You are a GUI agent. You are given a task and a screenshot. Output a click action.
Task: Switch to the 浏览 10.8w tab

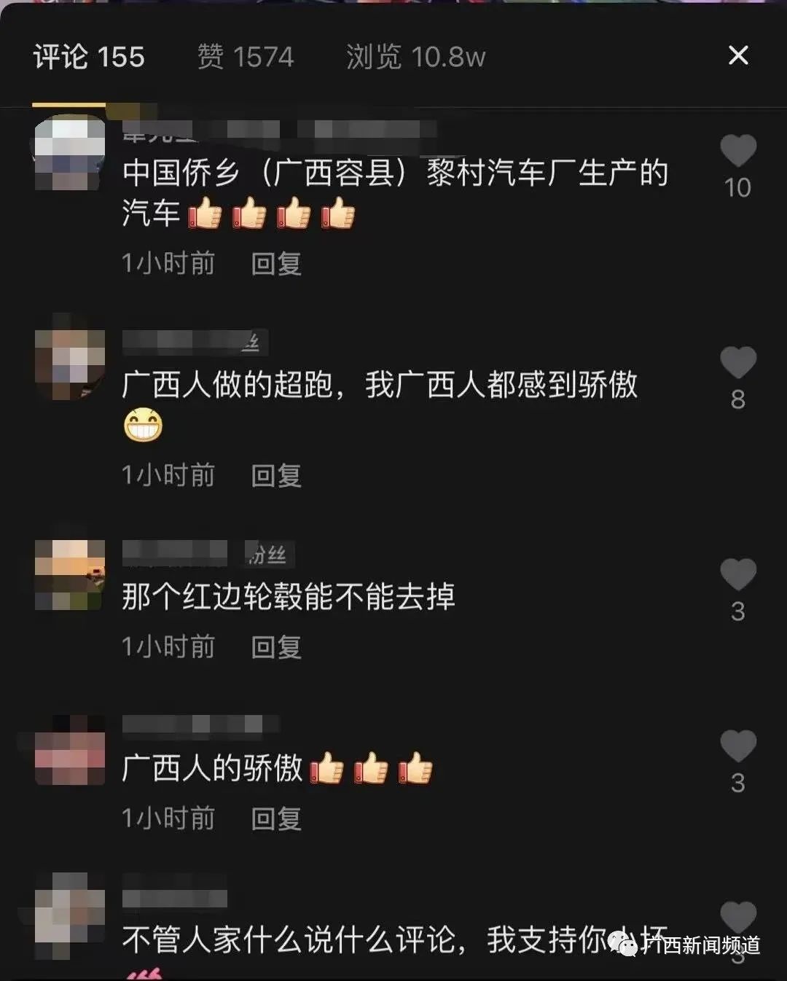[415, 57]
